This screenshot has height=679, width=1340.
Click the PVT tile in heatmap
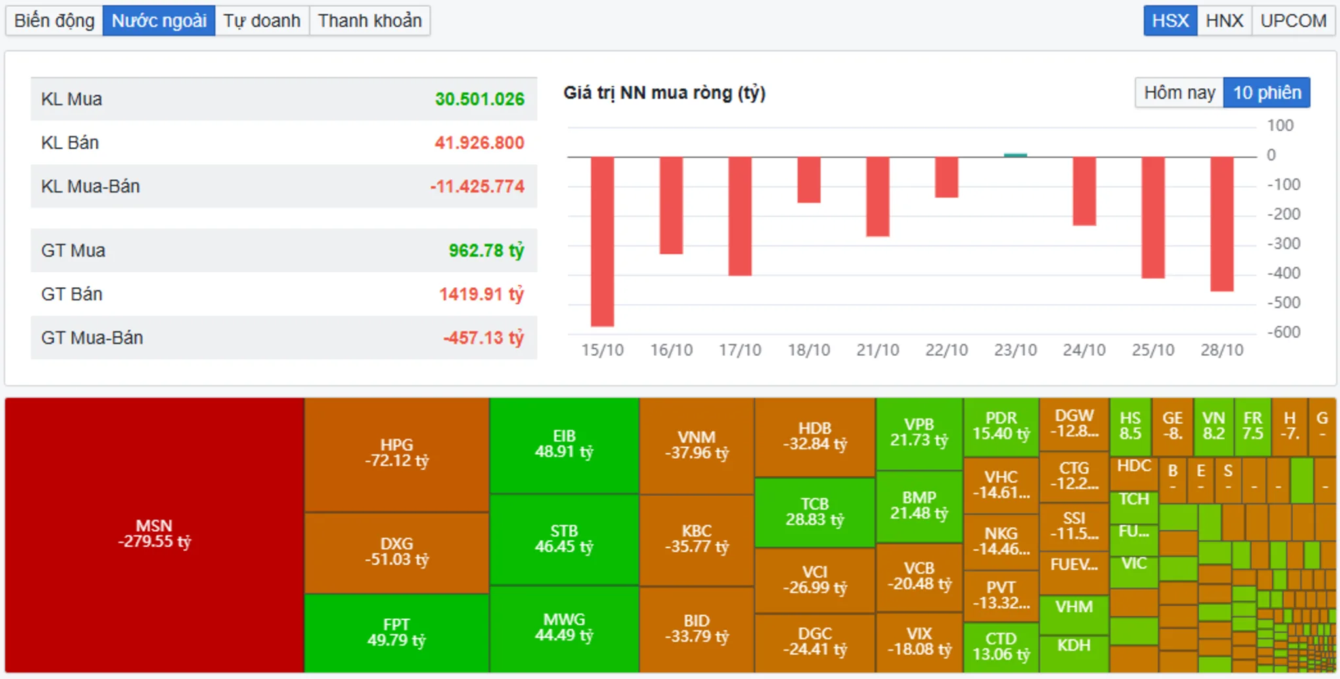click(1001, 596)
